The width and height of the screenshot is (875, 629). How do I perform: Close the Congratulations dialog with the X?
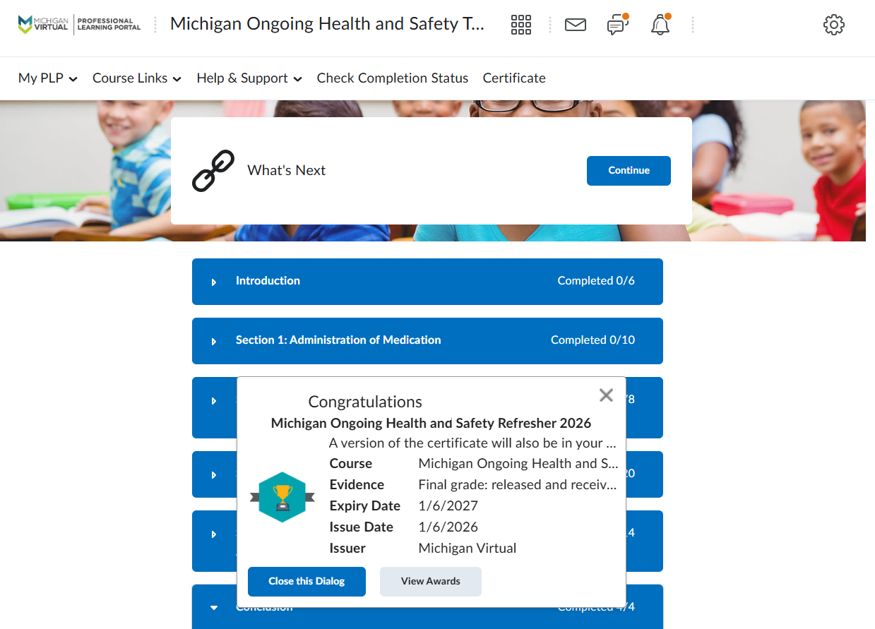605,395
